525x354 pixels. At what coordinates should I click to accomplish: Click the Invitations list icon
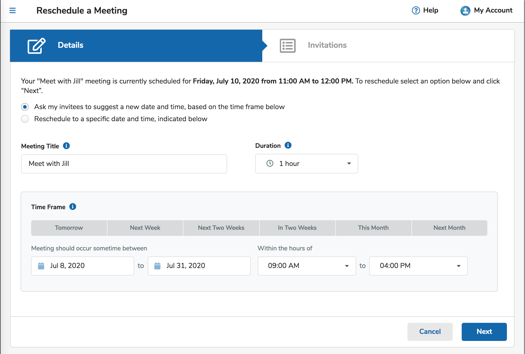(x=288, y=46)
